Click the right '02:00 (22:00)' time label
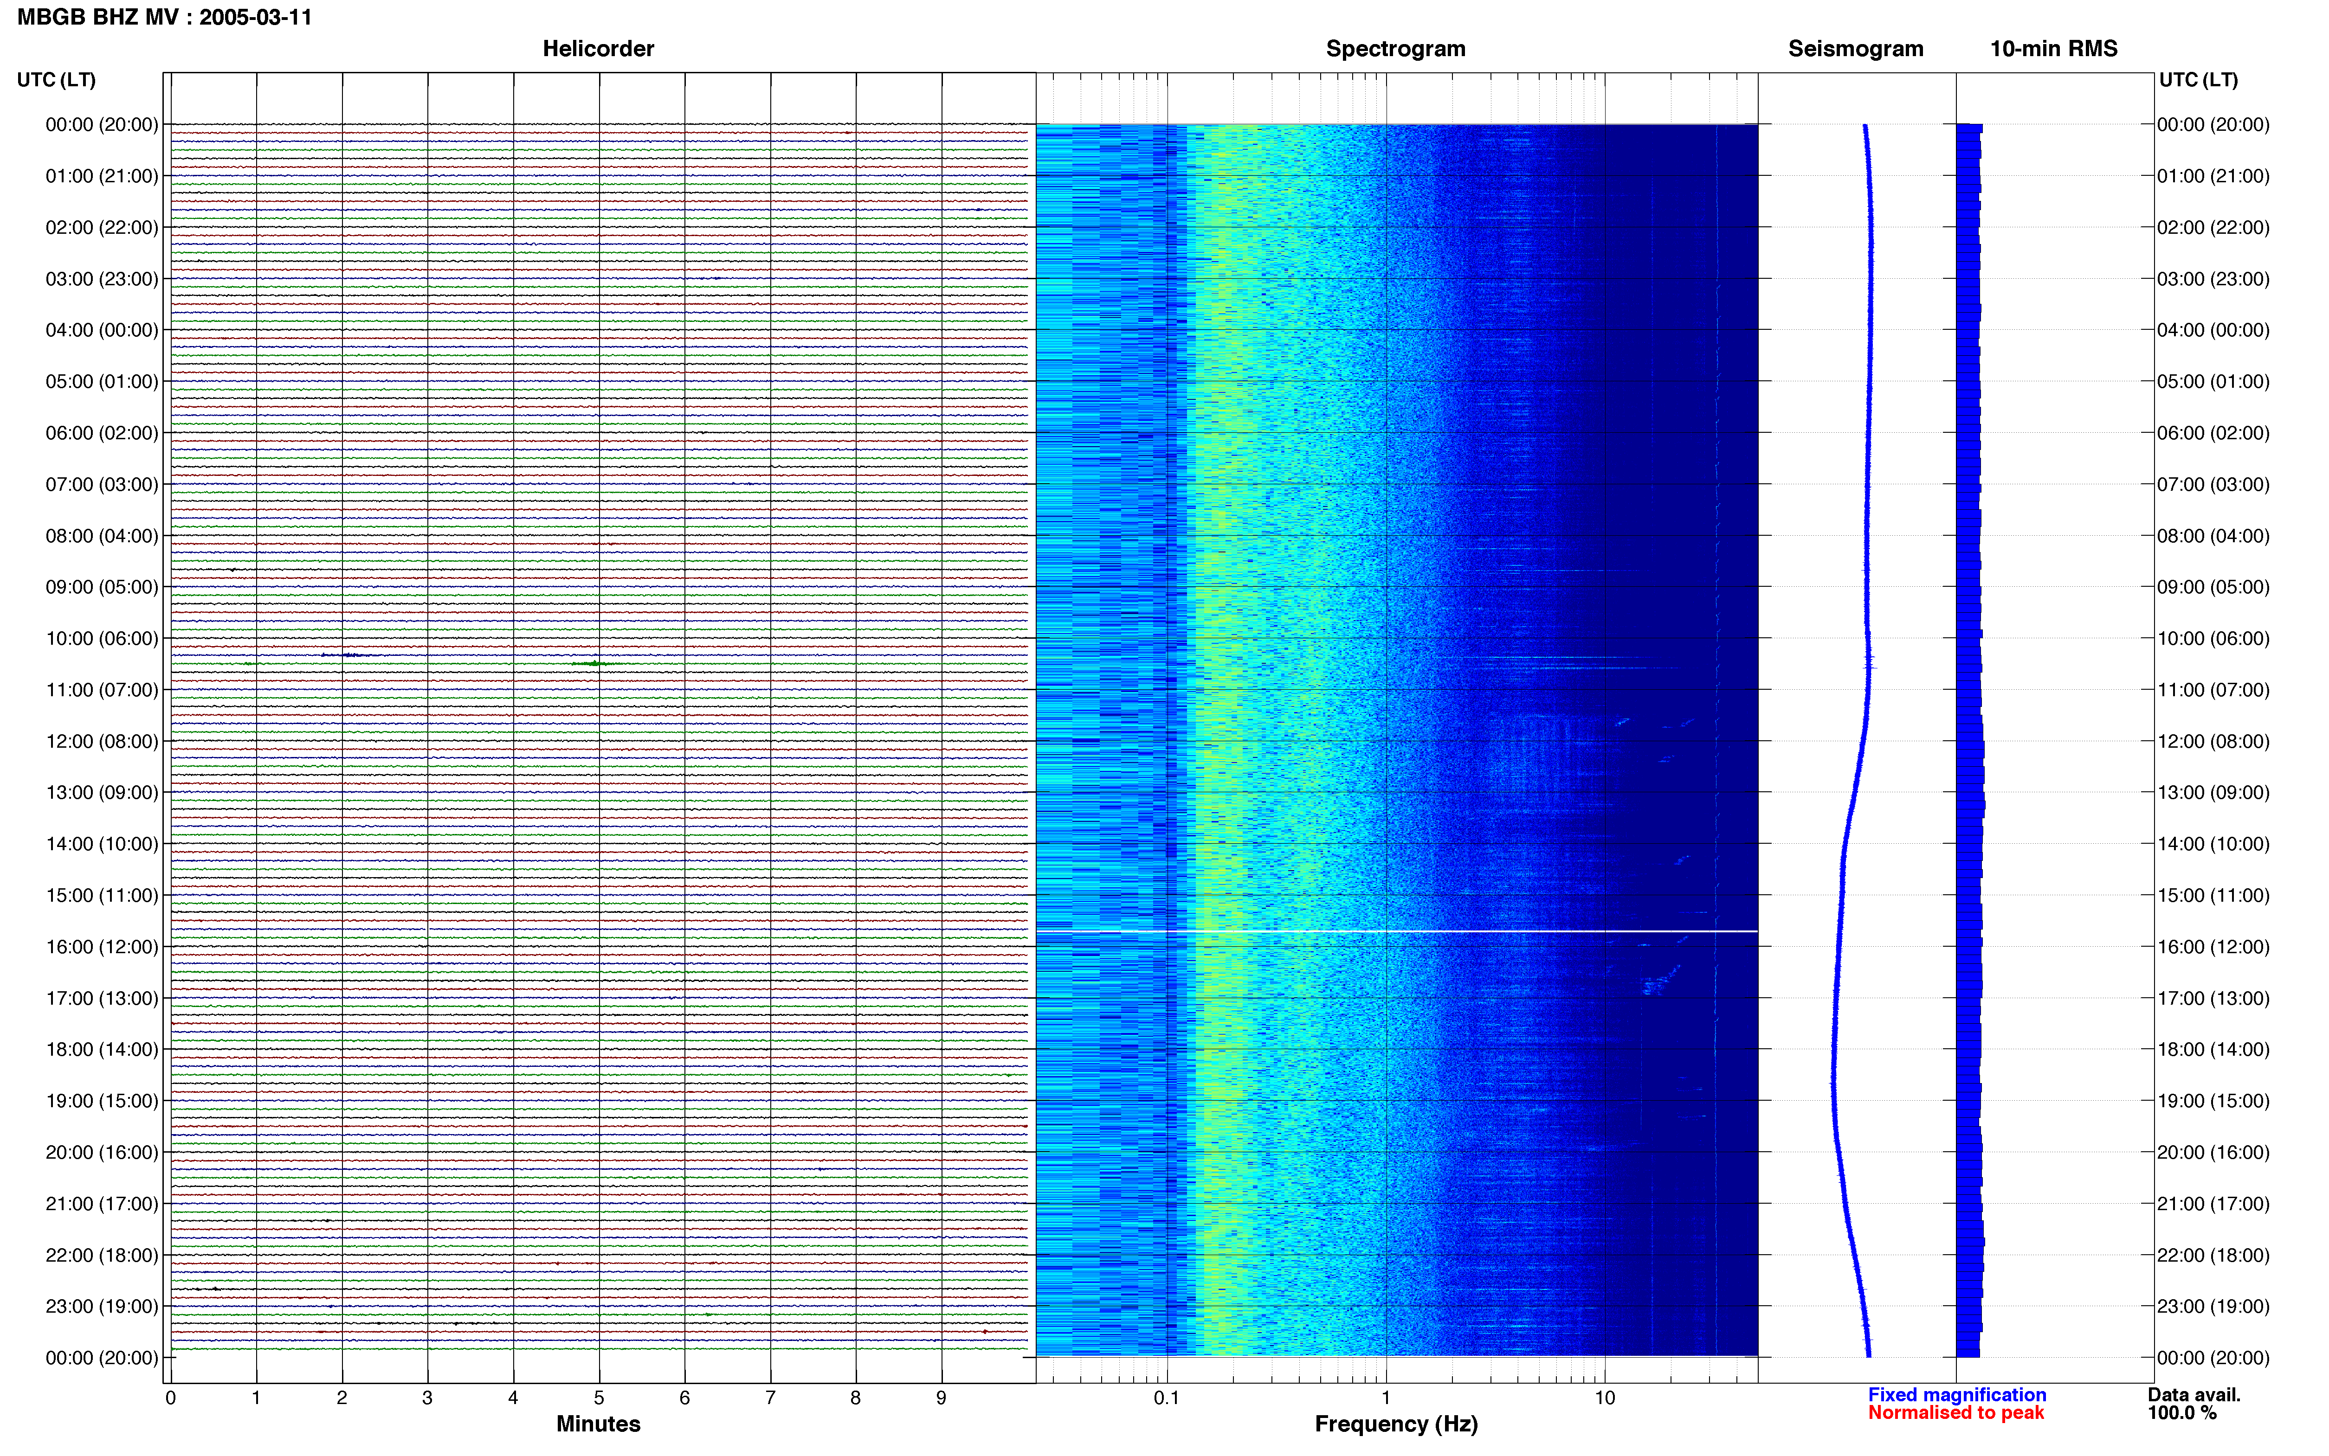Screen dimensions: 2329x1456 tap(2213, 228)
